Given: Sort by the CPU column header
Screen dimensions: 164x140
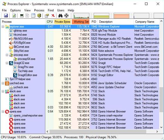Looking at the screenshot, I should click(x=49, y=22).
